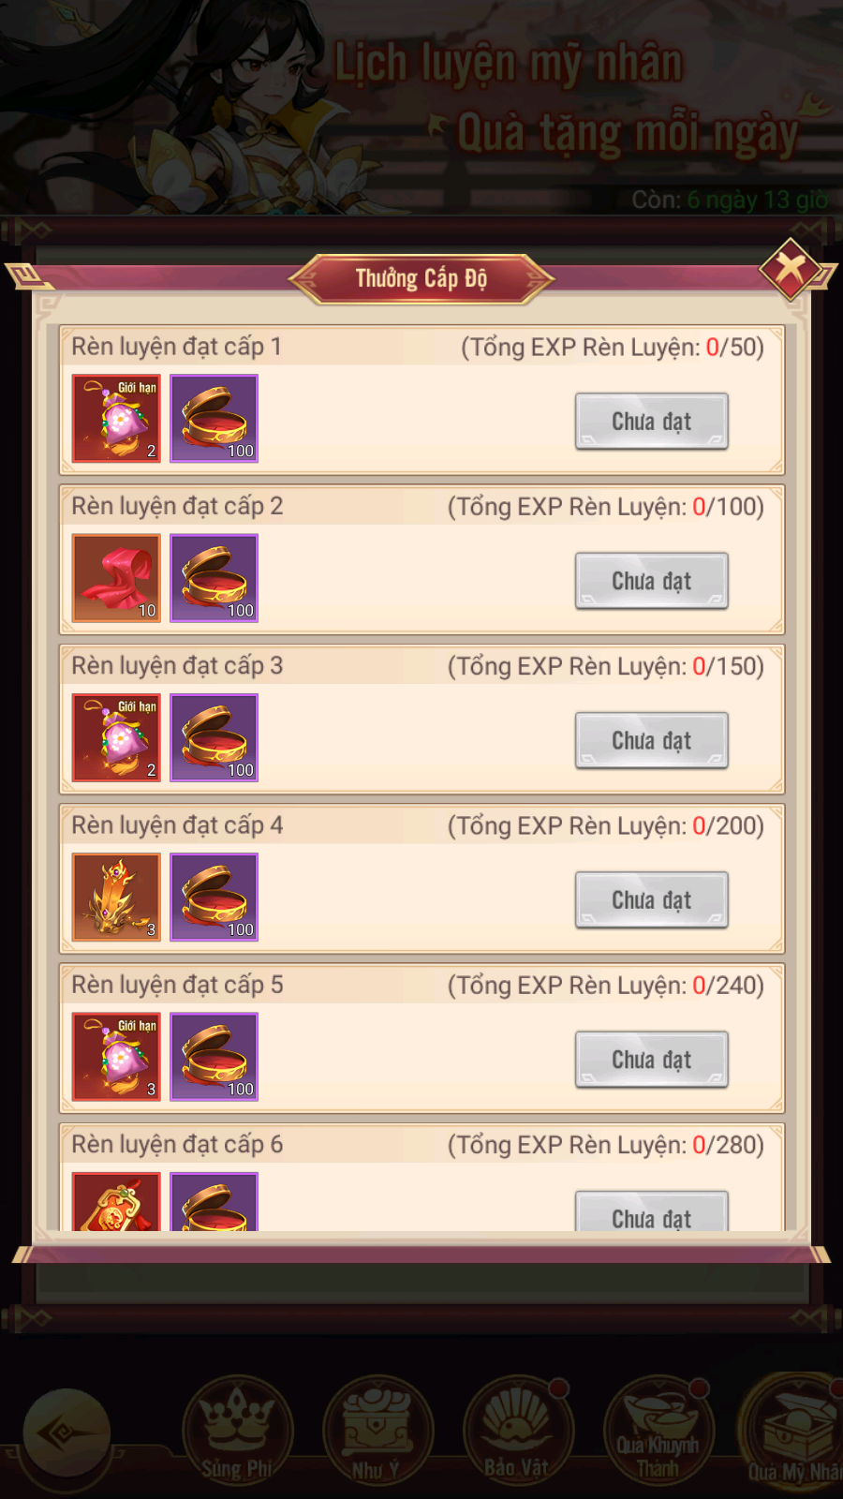Screen dimensions: 843x1499
Task: Select the golden box reward in level 4
Action: (214, 898)
